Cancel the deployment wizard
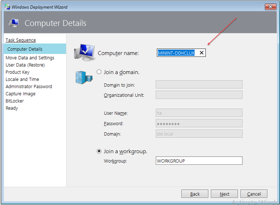 point(254,194)
